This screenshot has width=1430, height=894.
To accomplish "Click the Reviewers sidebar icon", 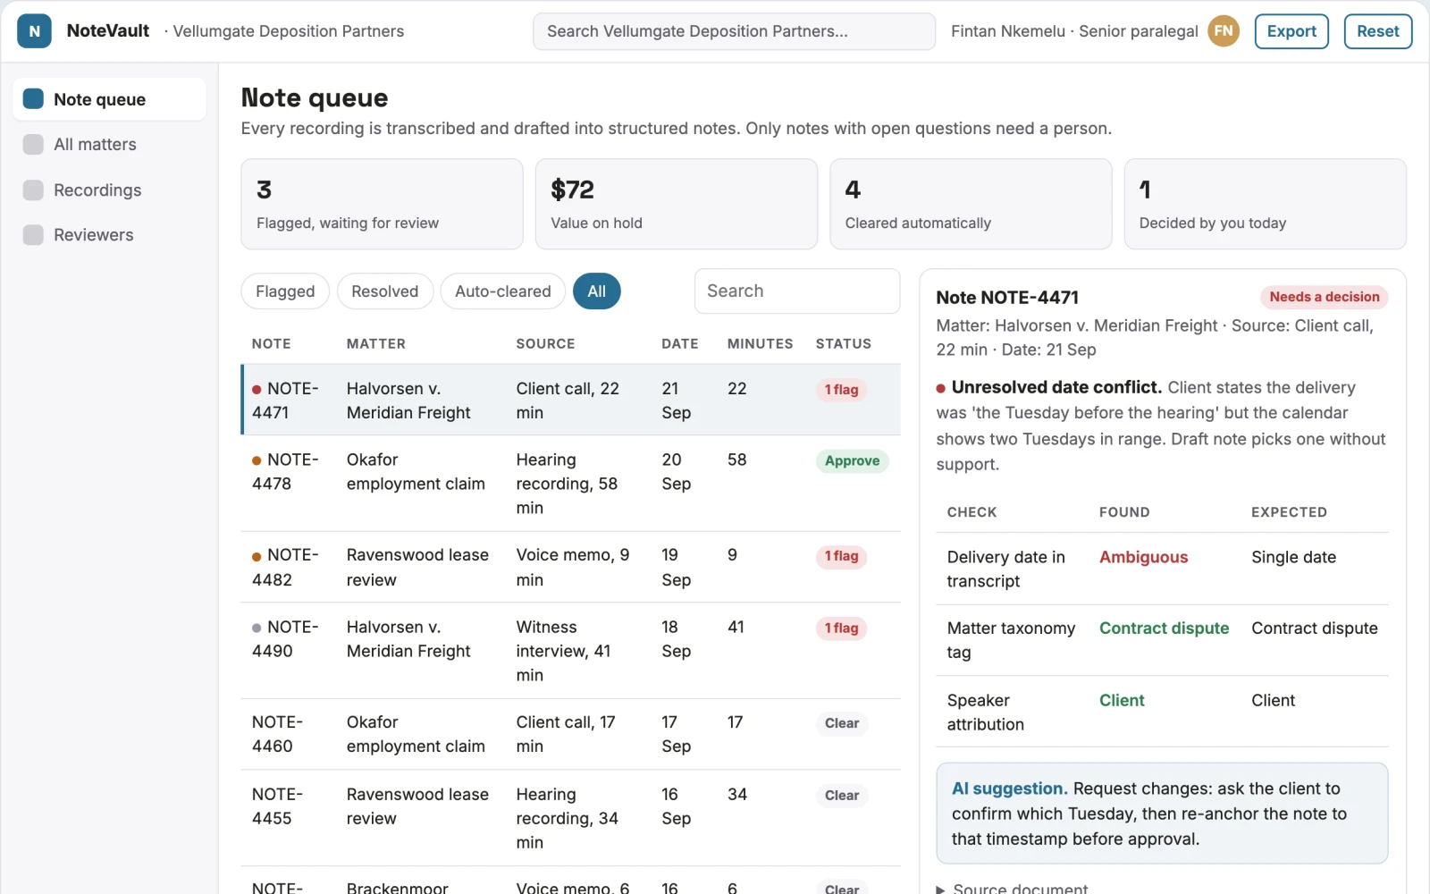I will (x=33, y=234).
